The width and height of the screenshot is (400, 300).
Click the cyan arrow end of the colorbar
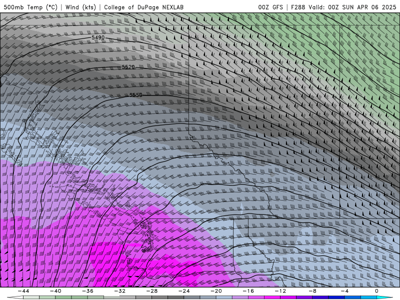[384, 297]
